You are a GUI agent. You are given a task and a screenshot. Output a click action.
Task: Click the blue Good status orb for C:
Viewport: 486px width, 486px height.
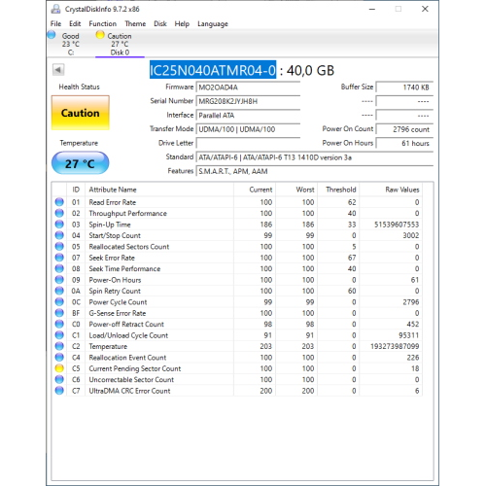(x=52, y=35)
